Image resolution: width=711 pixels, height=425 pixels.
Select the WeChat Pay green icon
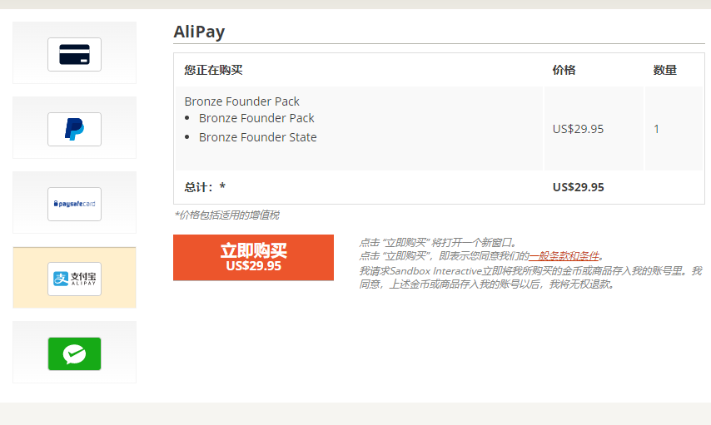click(x=74, y=353)
